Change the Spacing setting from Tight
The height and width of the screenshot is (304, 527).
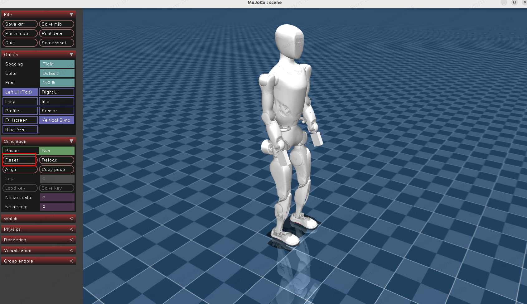(x=57, y=64)
